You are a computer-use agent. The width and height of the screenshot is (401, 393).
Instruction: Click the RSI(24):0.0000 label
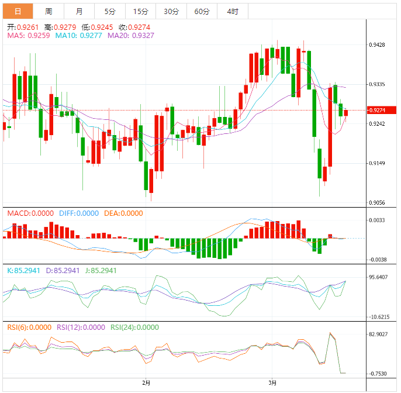pos(135,327)
